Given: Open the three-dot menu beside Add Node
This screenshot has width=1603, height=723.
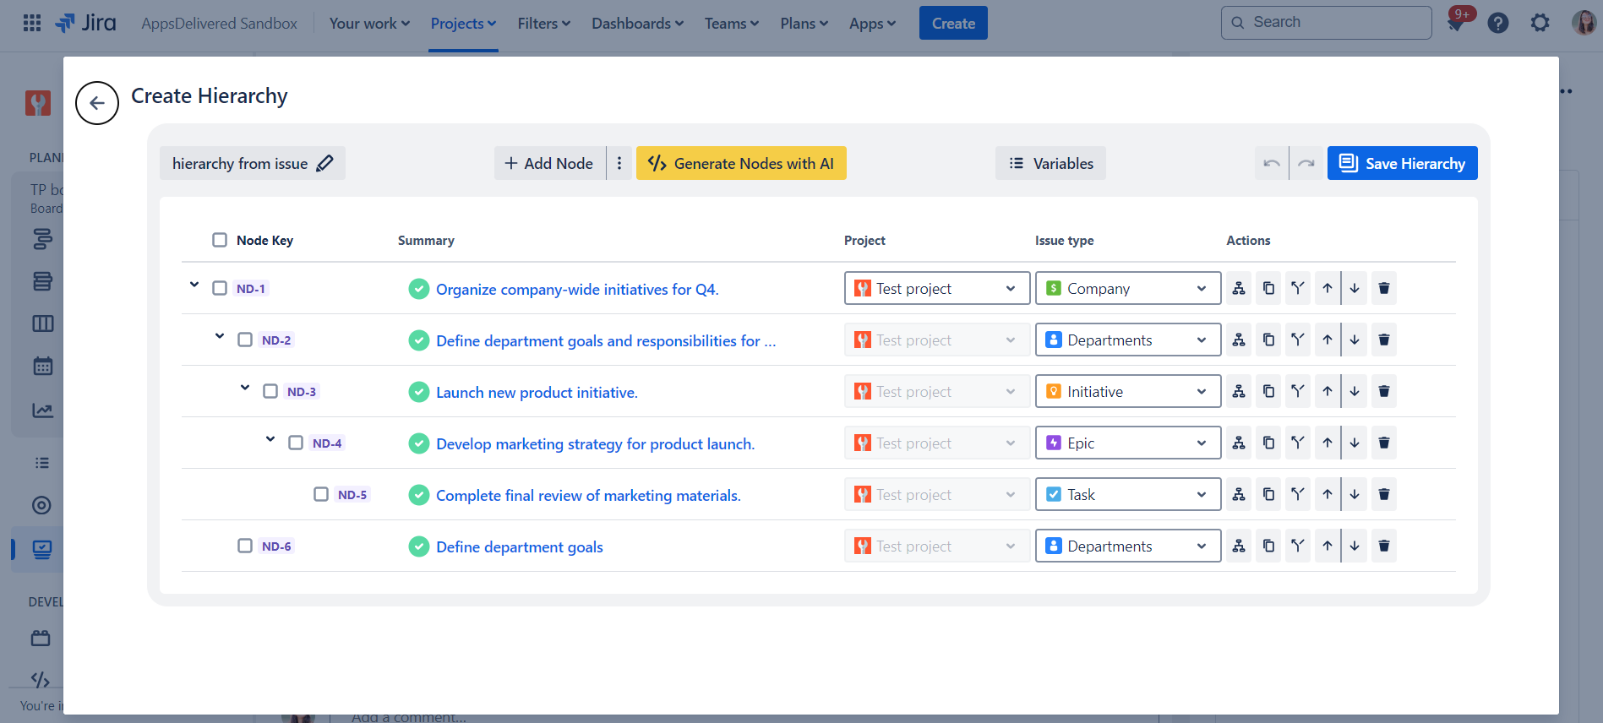Looking at the screenshot, I should pyautogui.click(x=619, y=164).
